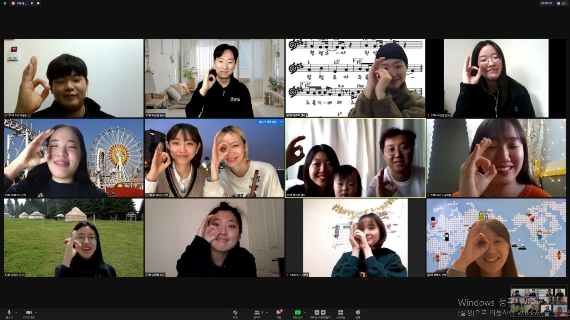This screenshot has width=570, height=320.
Task: Click the green encryption shield icon
Action: tap(5, 3)
